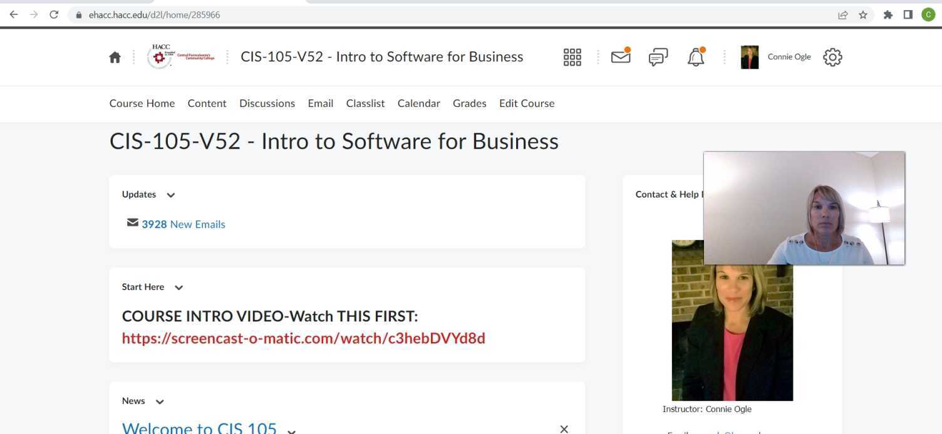Click the HACC college logo
The width and height of the screenshot is (942, 434).
[181, 56]
